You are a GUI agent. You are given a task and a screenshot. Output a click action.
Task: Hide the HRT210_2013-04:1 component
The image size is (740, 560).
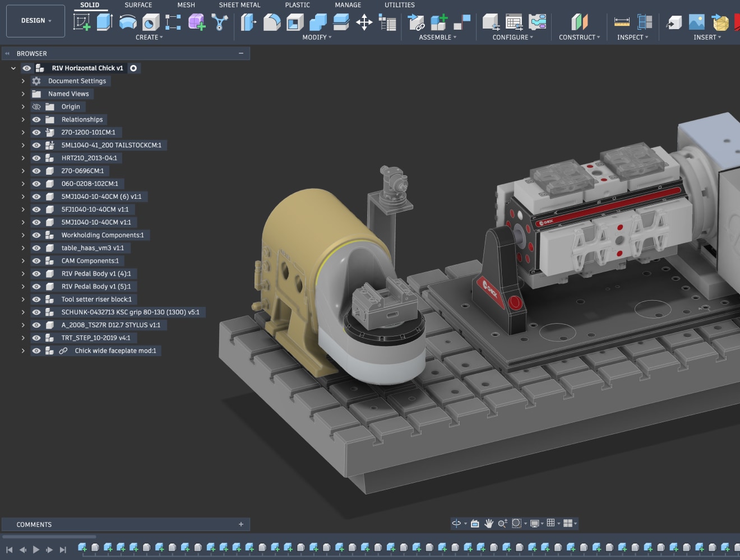pyautogui.click(x=36, y=158)
